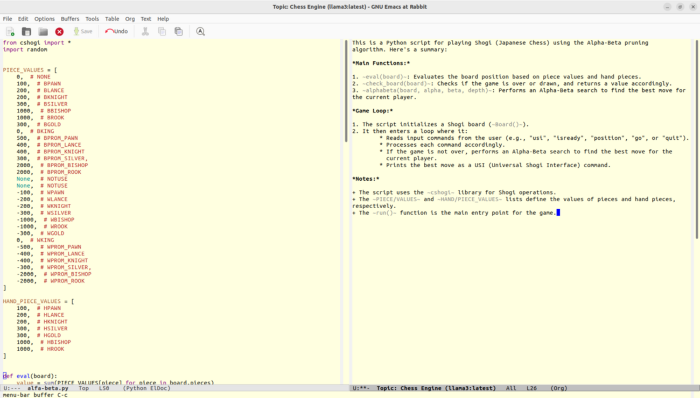Click the 'L26' line number indicator
The image size is (700, 398).
pyautogui.click(x=531, y=388)
